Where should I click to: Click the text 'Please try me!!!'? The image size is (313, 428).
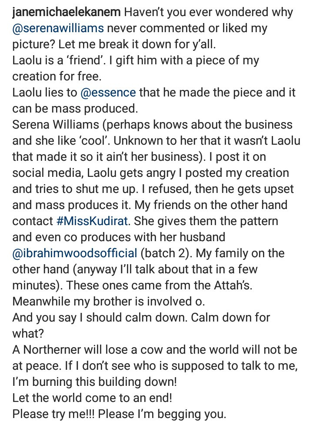(53, 414)
